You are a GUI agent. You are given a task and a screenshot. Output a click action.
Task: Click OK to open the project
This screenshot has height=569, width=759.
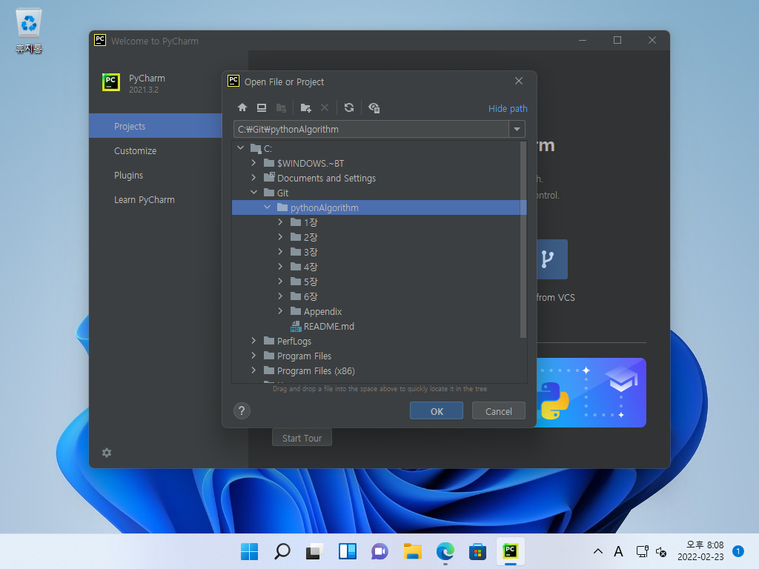(x=436, y=410)
